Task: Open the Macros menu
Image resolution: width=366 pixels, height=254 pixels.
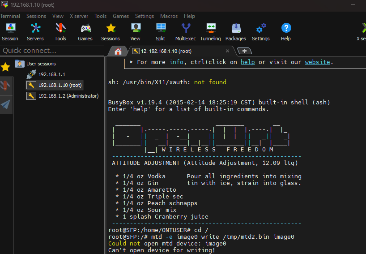Action: click(x=169, y=16)
